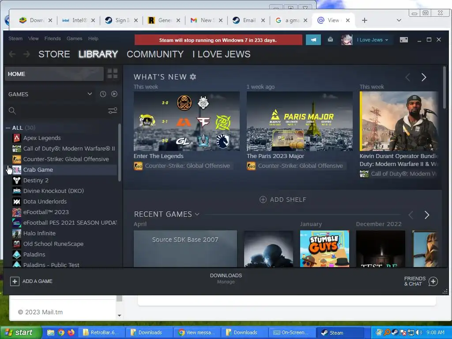This screenshot has height=339, width=452.
Task: Close the 'a gma' Google browser tab
Action: point(305,20)
